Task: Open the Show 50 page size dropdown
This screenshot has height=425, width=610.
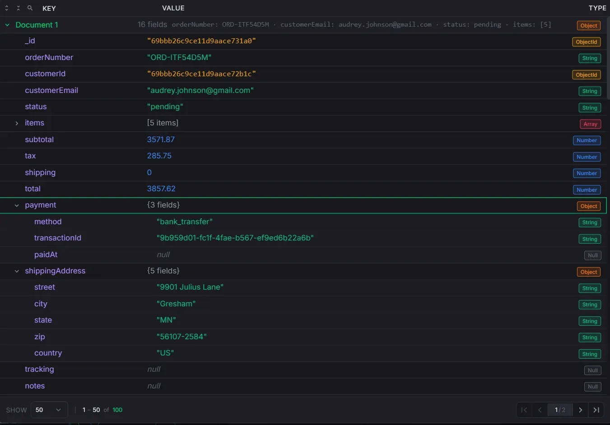Action: tap(49, 410)
